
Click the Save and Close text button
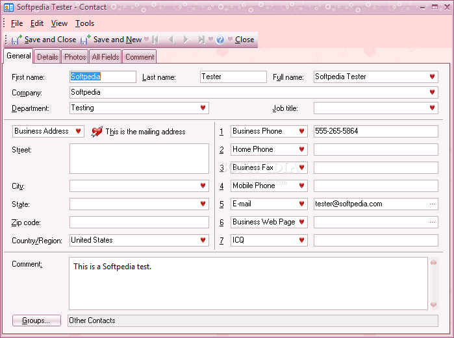pyautogui.click(x=51, y=40)
